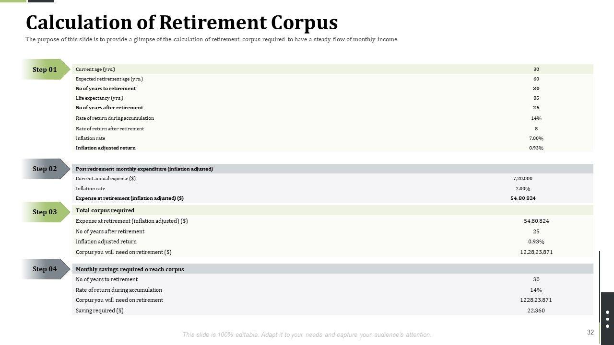Click the Post retirement monthly expenditure header

pos(144,169)
